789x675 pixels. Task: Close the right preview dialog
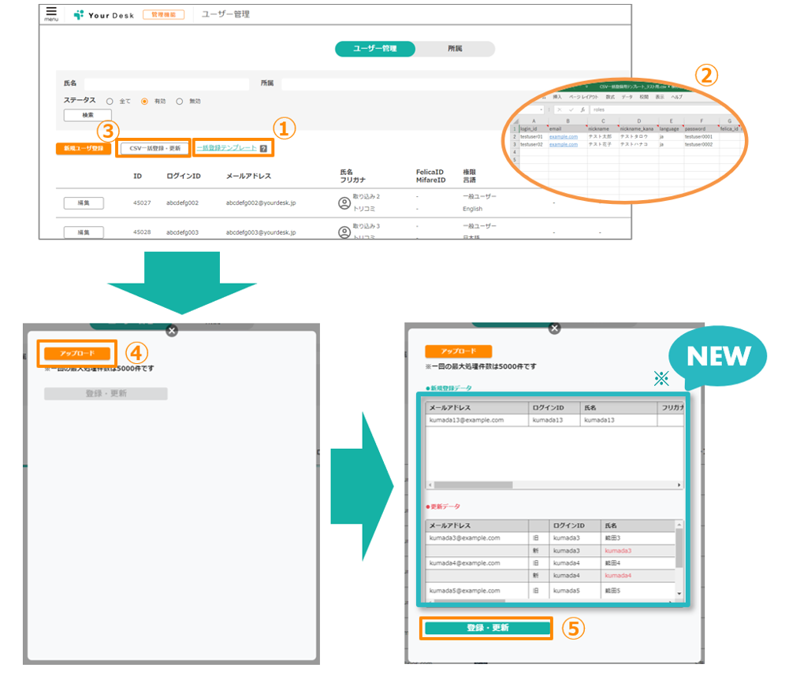[555, 328]
